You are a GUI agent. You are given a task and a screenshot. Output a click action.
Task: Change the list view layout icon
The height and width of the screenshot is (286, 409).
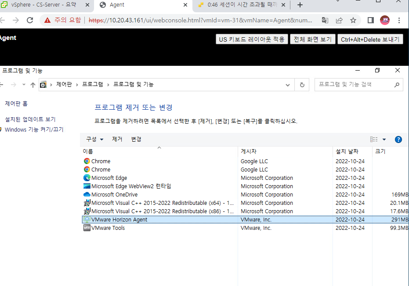coord(374,139)
